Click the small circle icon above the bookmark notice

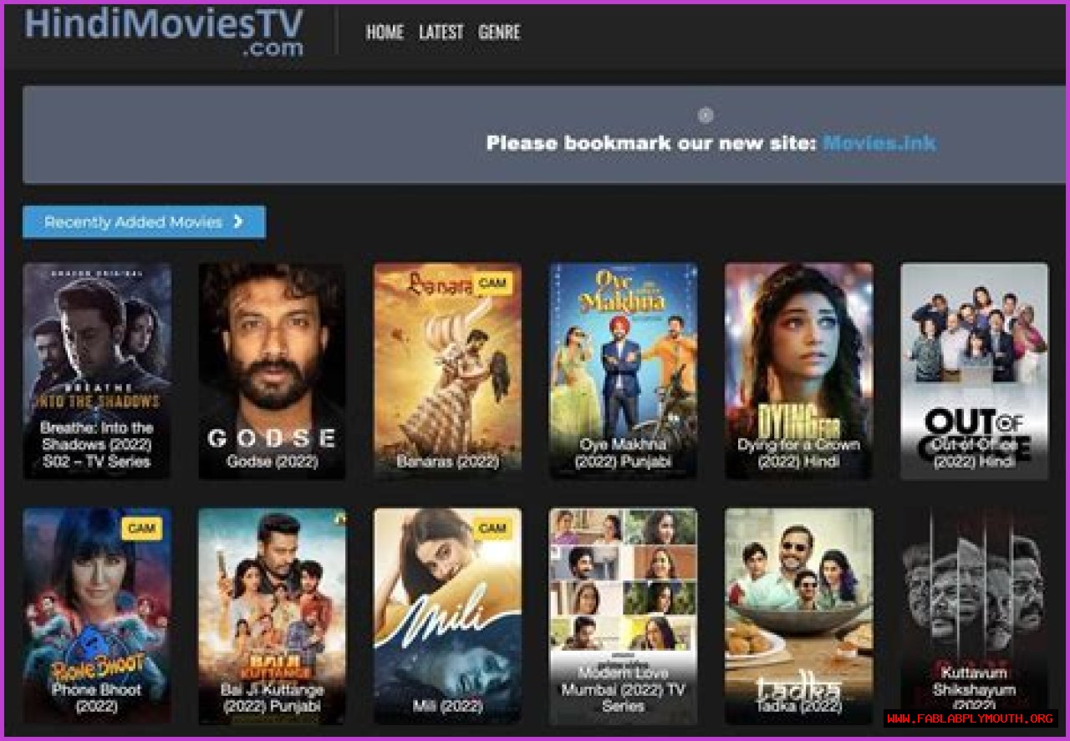click(x=706, y=115)
